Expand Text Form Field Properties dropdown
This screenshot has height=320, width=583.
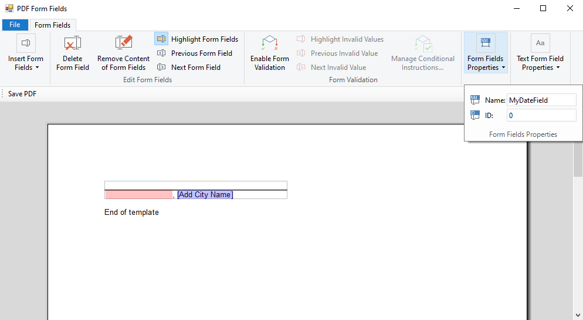tap(540, 53)
